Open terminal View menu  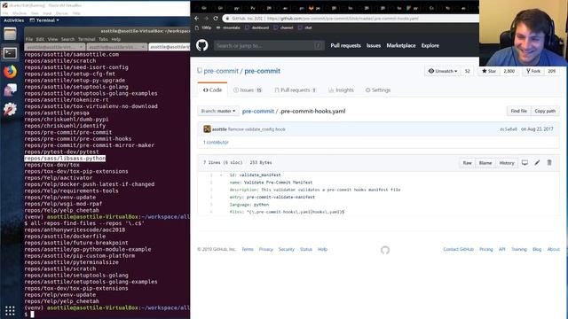coord(52,39)
